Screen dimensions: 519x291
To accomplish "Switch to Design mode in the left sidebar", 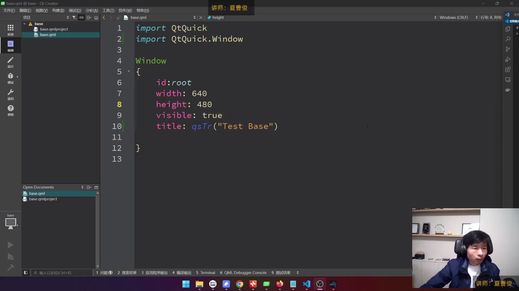I will tap(11, 62).
